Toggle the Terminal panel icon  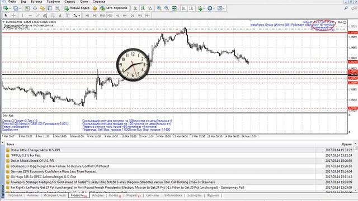coord(50,8)
